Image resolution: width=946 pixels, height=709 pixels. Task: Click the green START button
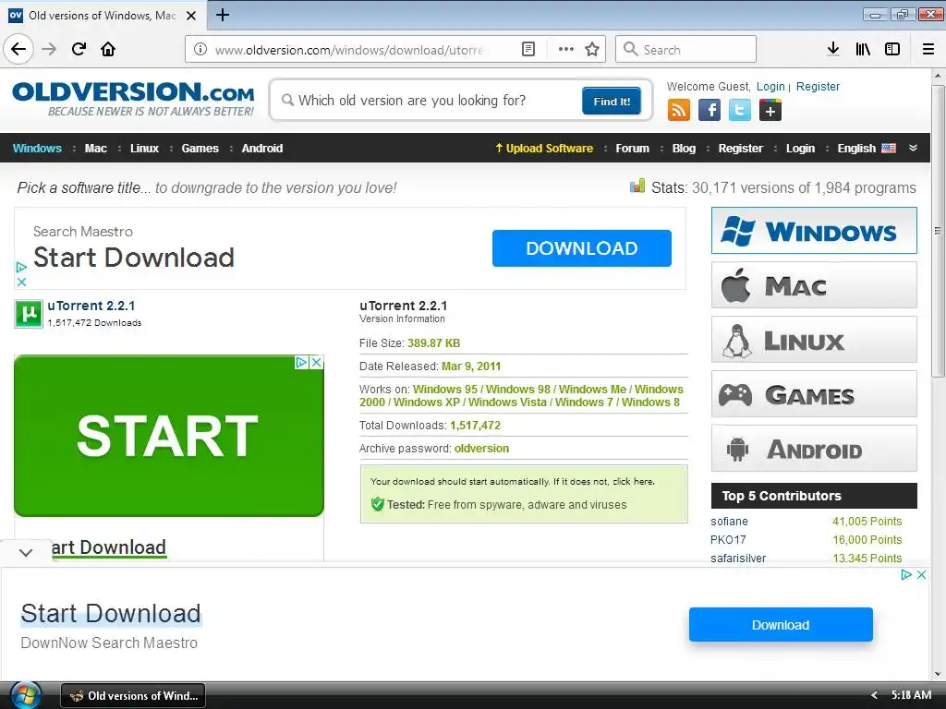pyautogui.click(x=169, y=436)
